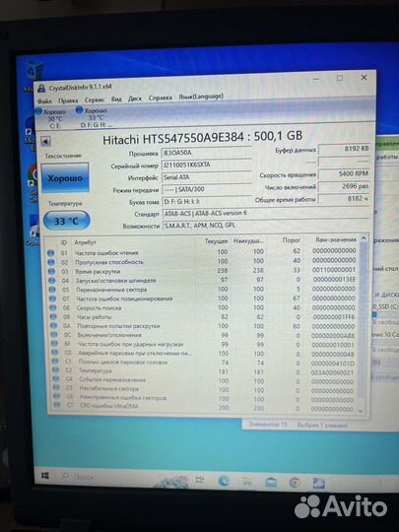Select the Температура attribute row
399x532 pixels.
(x=204, y=371)
